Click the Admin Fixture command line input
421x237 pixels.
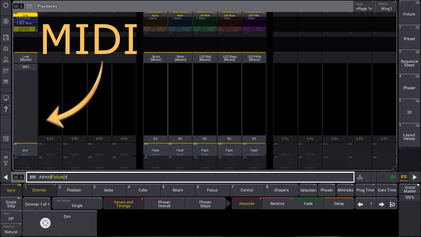(x=190, y=177)
